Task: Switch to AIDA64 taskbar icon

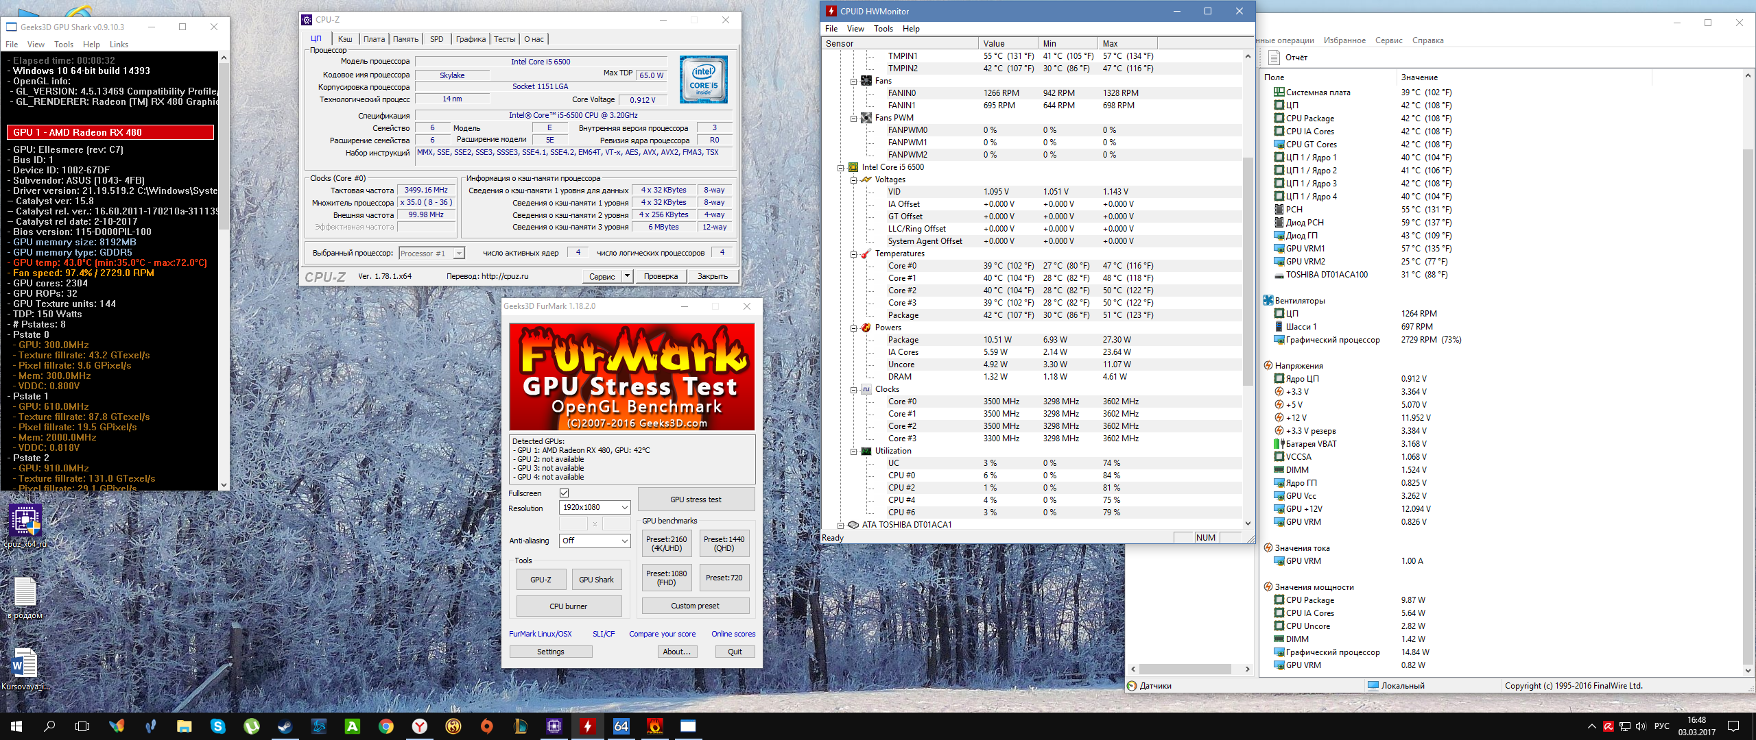Action: (x=621, y=726)
